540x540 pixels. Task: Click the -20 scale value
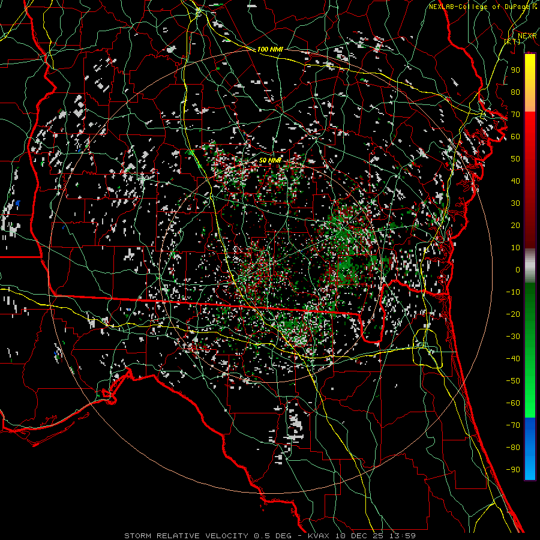[x=513, y=314]
